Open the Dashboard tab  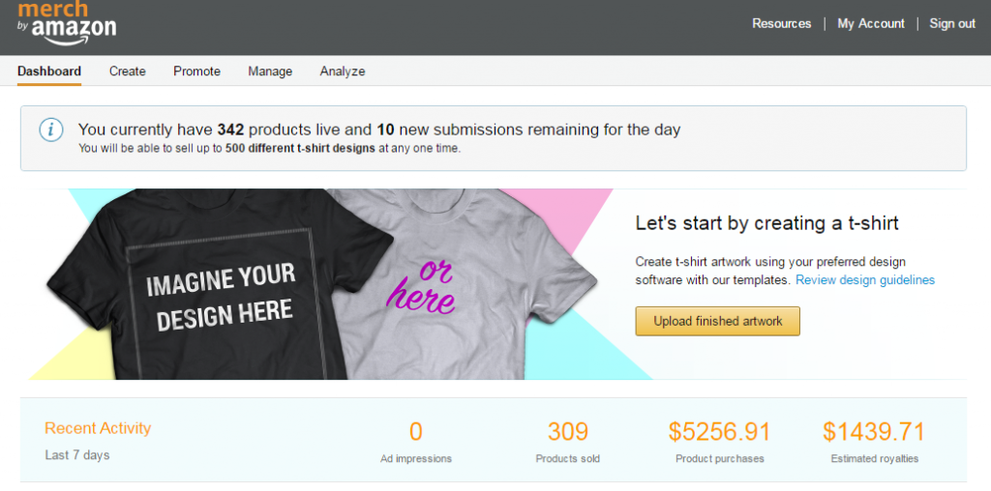[49, 72]
